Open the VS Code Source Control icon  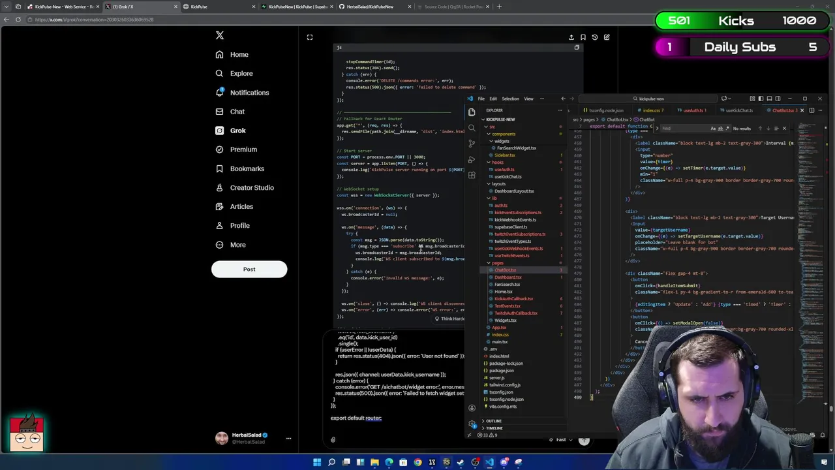[472, 144]
